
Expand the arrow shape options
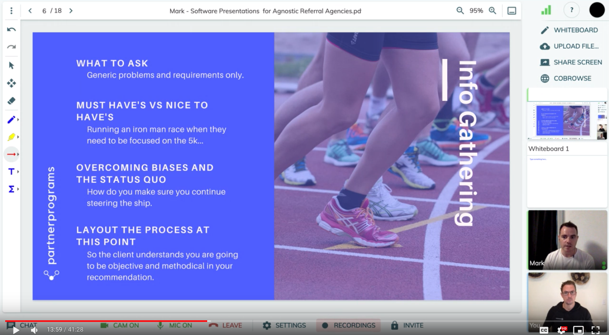[x=18, y=155]
